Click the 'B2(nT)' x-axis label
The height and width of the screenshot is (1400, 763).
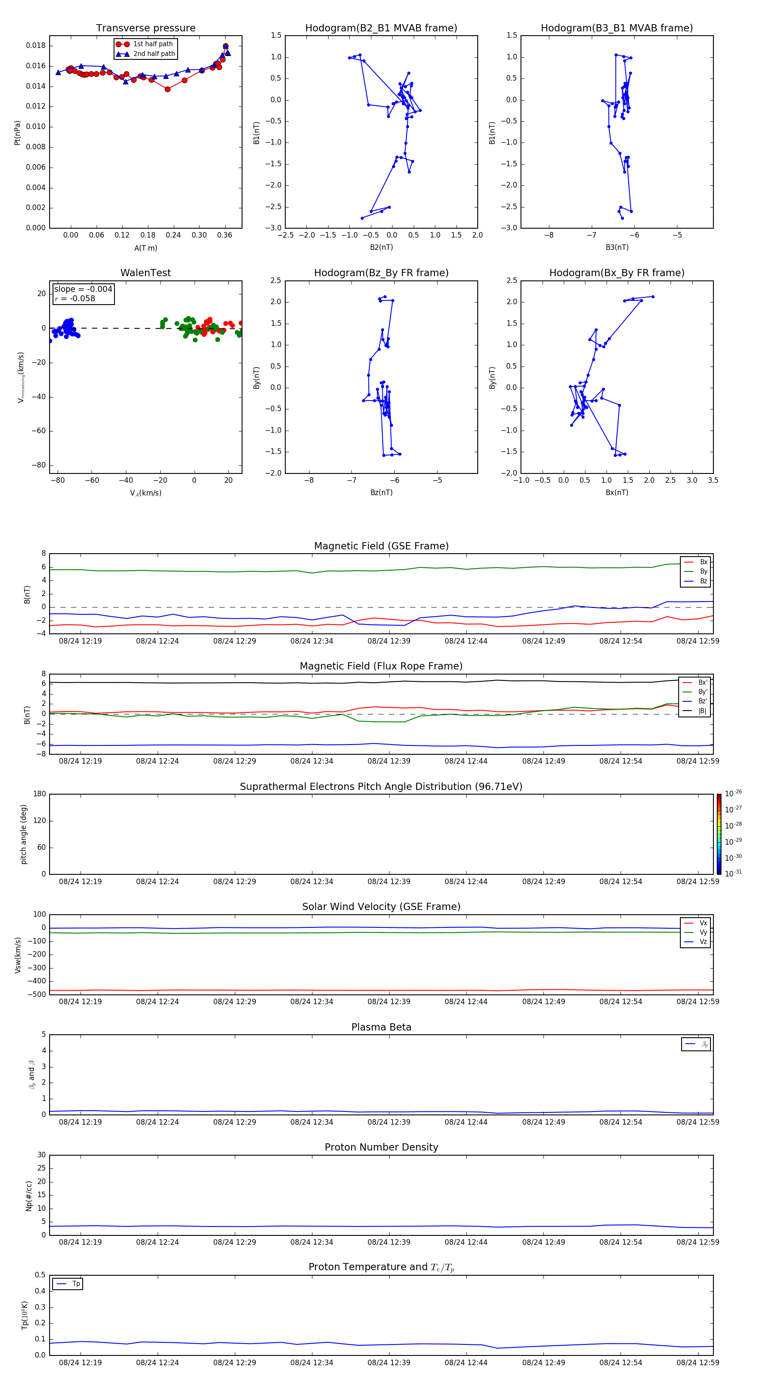click(x=381, y=247)
